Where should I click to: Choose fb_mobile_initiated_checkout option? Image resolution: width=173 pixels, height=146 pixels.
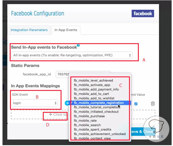coord(96,112)
